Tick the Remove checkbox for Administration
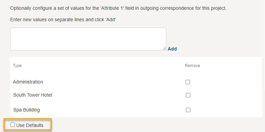 click(x=188, y=82)
